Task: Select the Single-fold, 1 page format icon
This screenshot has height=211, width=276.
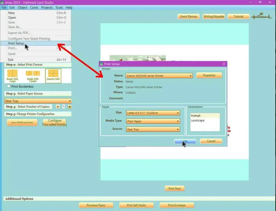Action: 12,76
